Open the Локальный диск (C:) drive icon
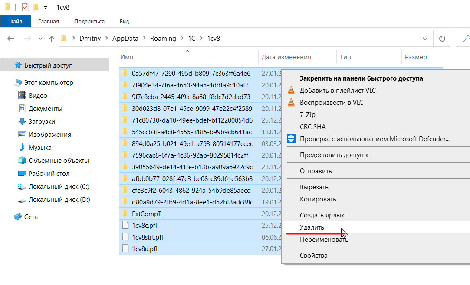 [x=22, y=187]
